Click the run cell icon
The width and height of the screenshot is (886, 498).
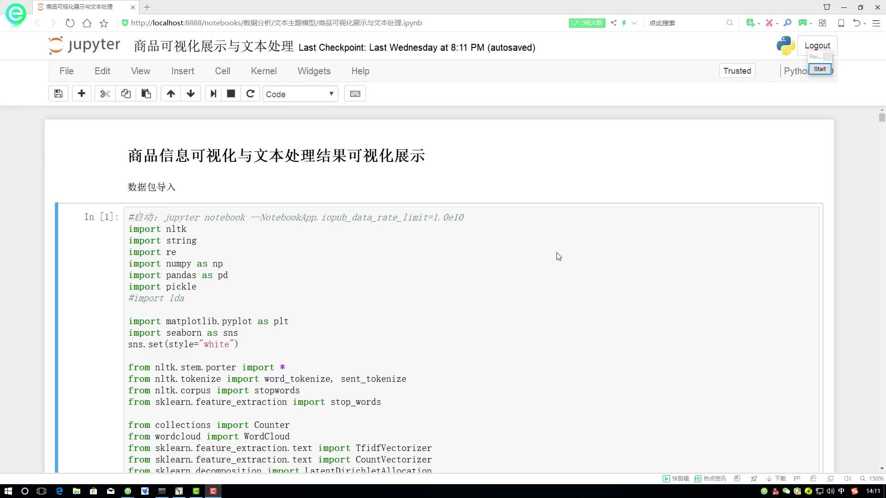(x=213, y=94)
